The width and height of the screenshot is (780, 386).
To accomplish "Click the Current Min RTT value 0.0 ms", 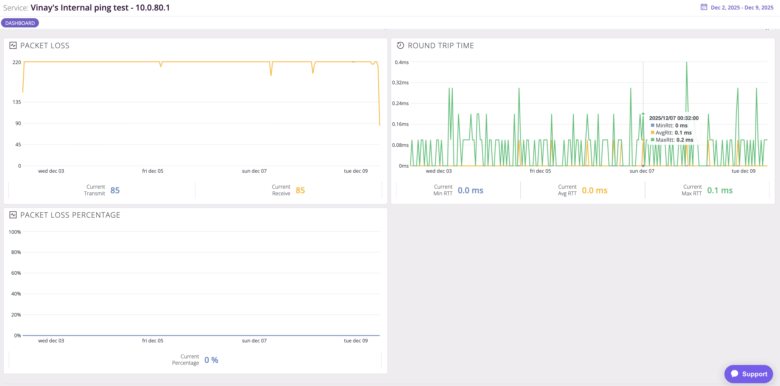I will (x=470, y=190).
